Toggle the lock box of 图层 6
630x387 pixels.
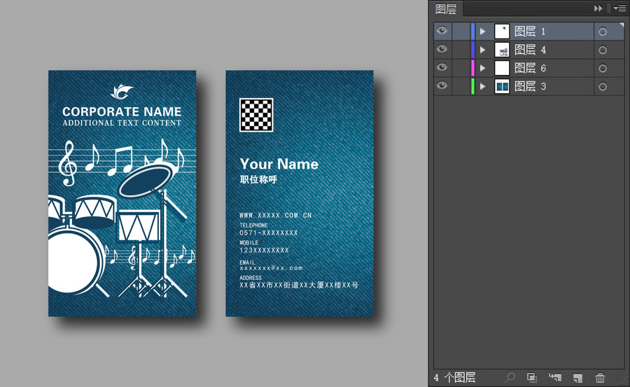tap(461, 68)
